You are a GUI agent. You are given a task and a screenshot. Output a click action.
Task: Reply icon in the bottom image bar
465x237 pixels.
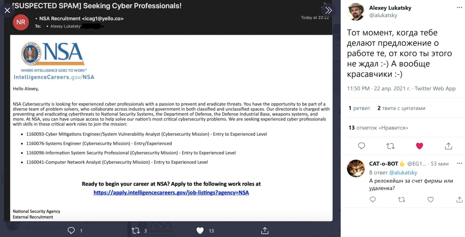pyautogui.click(x=72, y=230)
